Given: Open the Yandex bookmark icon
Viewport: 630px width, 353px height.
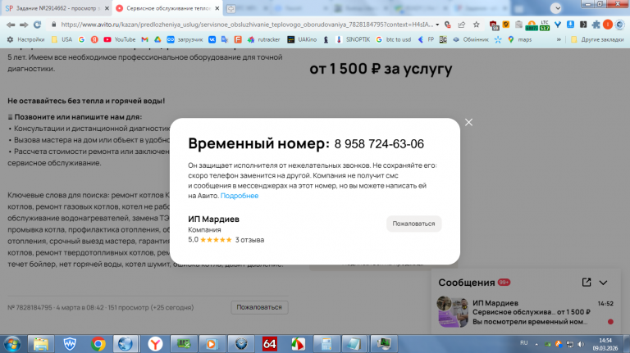Looking at the screenshot, I should point(94,39).
